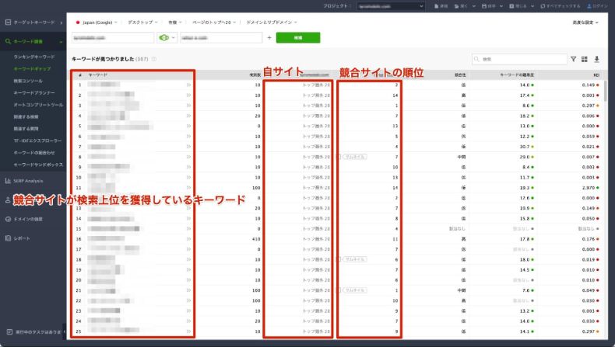Click the ログイン user icon
Image resolution: width=615 pixels, height=347 pixels.
tap(589, 6)
